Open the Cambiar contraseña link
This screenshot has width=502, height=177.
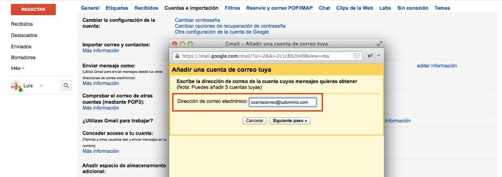tap(197, 20)
